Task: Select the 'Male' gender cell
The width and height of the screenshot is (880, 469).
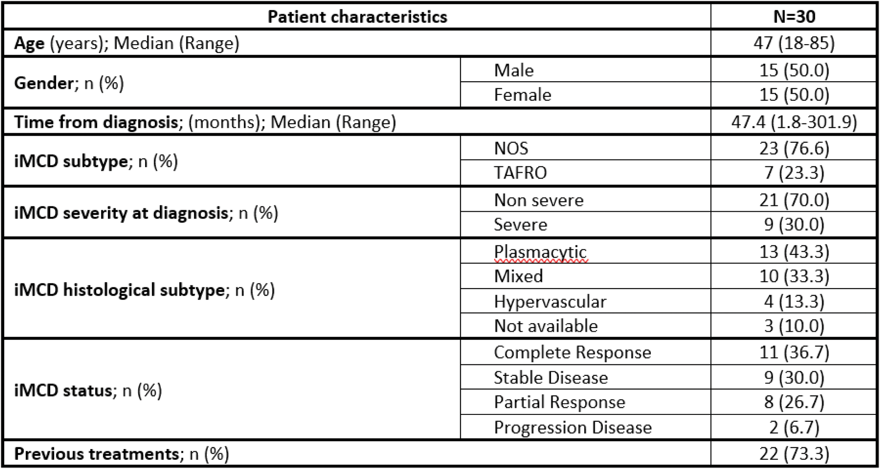Action: (514, 70)
